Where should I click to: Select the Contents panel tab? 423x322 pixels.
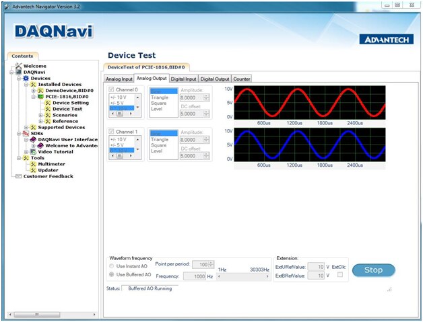[x=22, y=56]
